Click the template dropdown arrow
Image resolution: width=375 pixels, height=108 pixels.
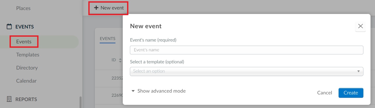click(358, 71)
